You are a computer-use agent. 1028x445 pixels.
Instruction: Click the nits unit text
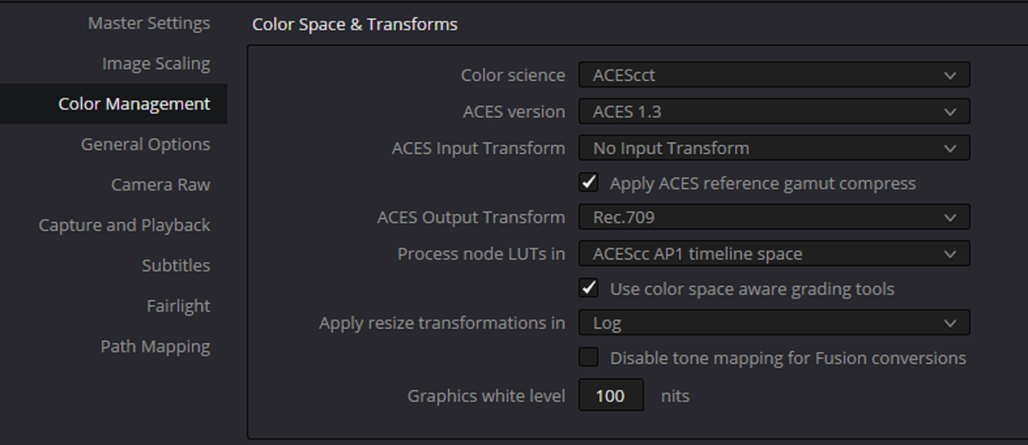coord(675,395)
